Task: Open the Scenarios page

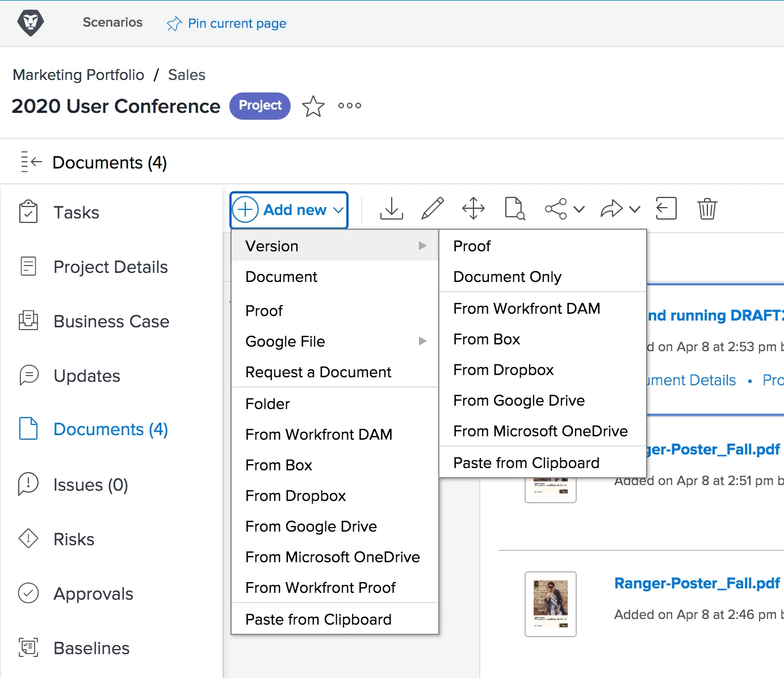Action: point(112,22)
